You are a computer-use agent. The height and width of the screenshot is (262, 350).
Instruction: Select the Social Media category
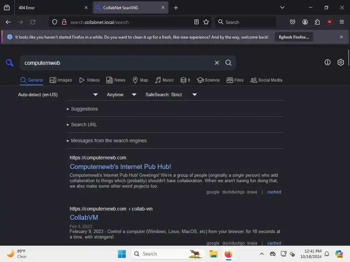tap(266, 80)
